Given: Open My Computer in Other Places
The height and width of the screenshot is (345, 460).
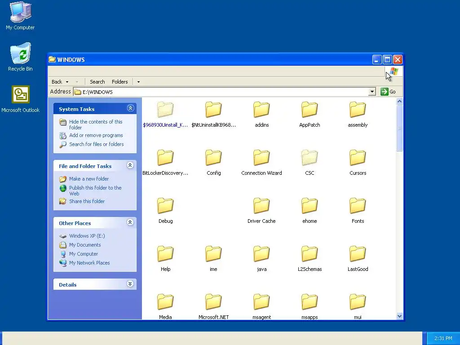Looking at the screenshot, I should coord(84,254).
